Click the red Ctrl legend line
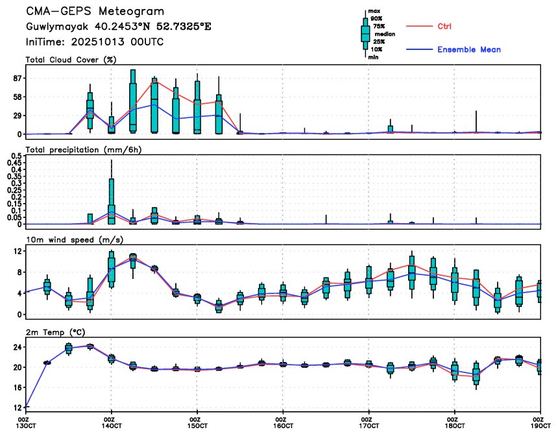The width and height of the screenshot is (558, 436). click(419, 26)
